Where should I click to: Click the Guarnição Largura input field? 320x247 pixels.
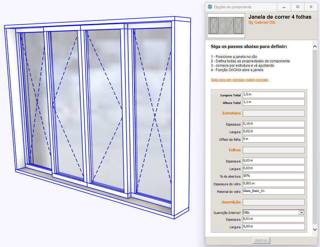pos(273,227)
